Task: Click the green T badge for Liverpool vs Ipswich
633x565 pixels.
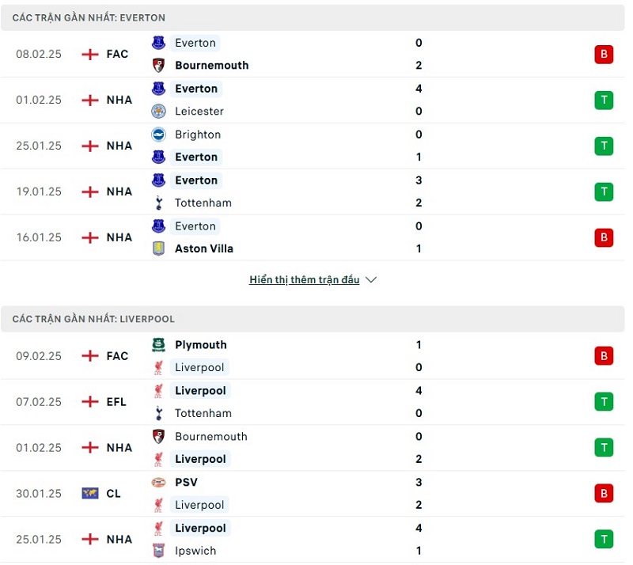Action: tap(604, 539)
